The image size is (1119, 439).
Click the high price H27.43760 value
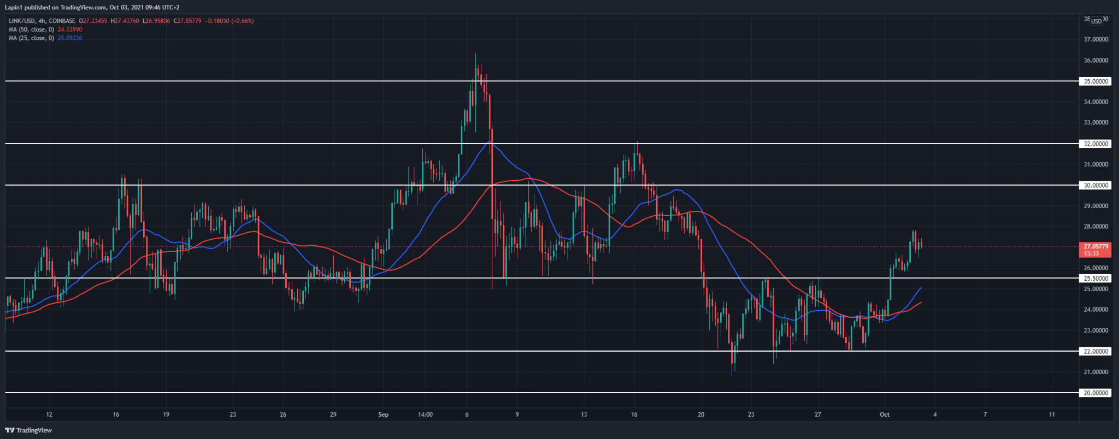coord(125,21)
